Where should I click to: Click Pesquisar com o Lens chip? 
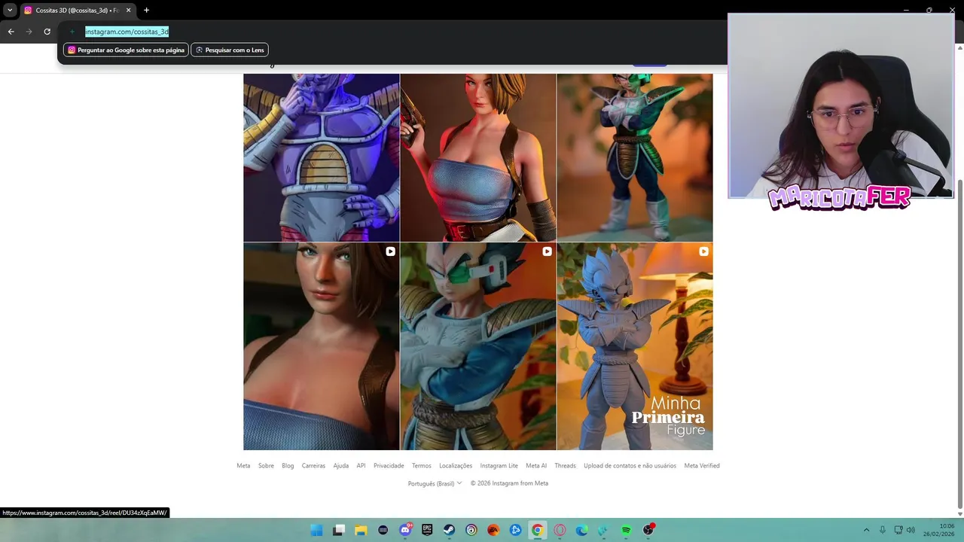pos(230,50)
